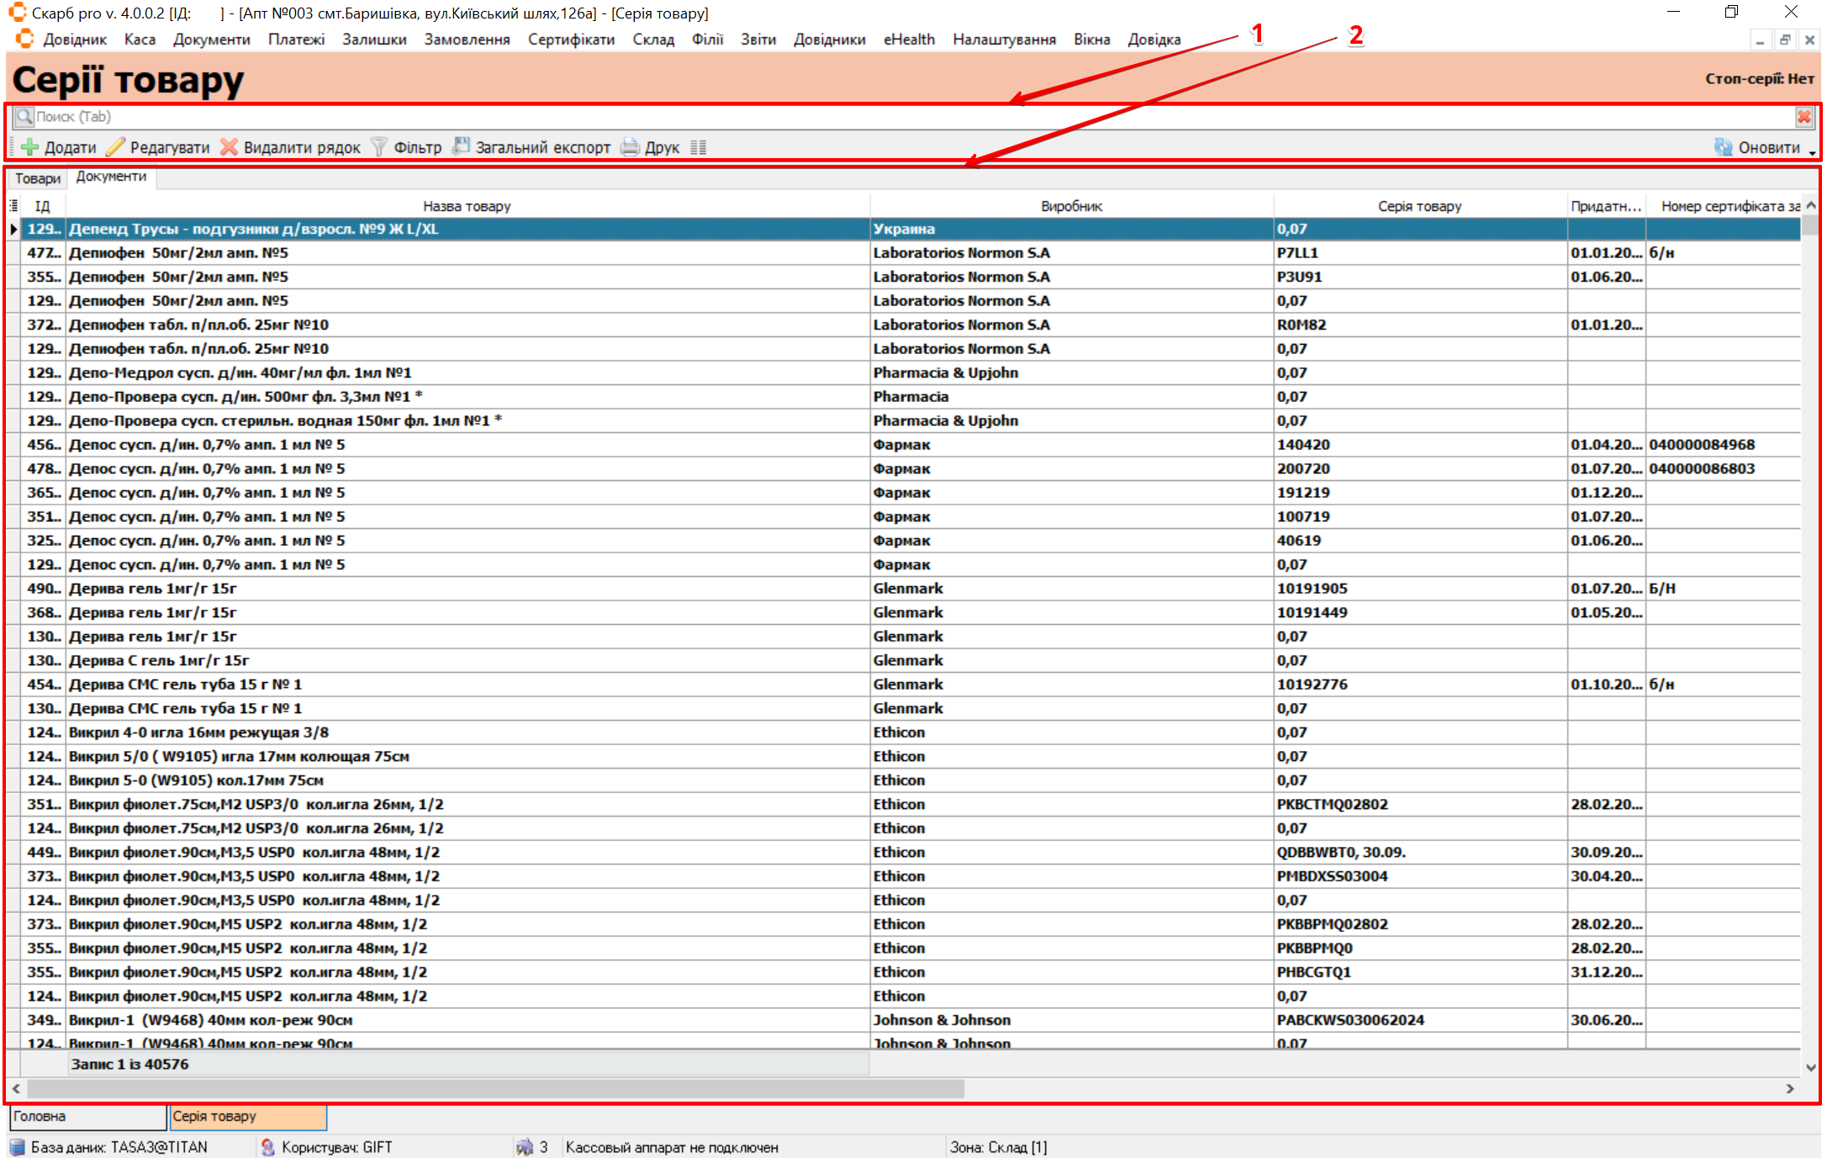This screenshot has width=1827, height=1158.
Task: Expand the toolbar overflow arrow near Оновити
Action: pyautogui.click(x=1813, y=152)
